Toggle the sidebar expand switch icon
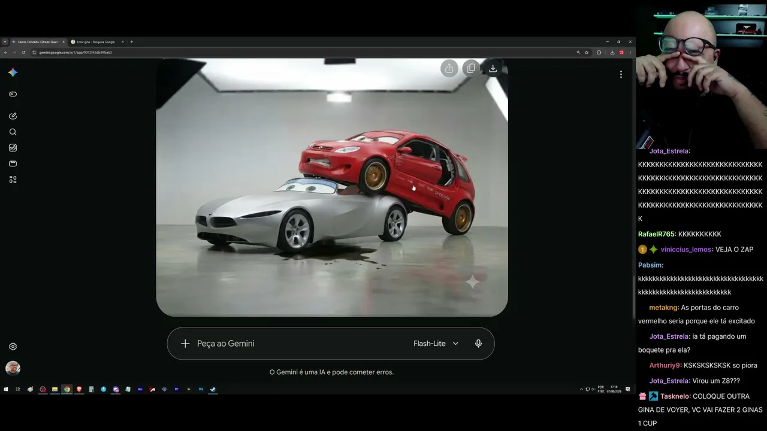 13,94
